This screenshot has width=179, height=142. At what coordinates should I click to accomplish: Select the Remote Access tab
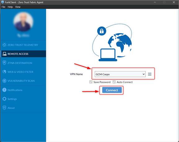point(23,54)
